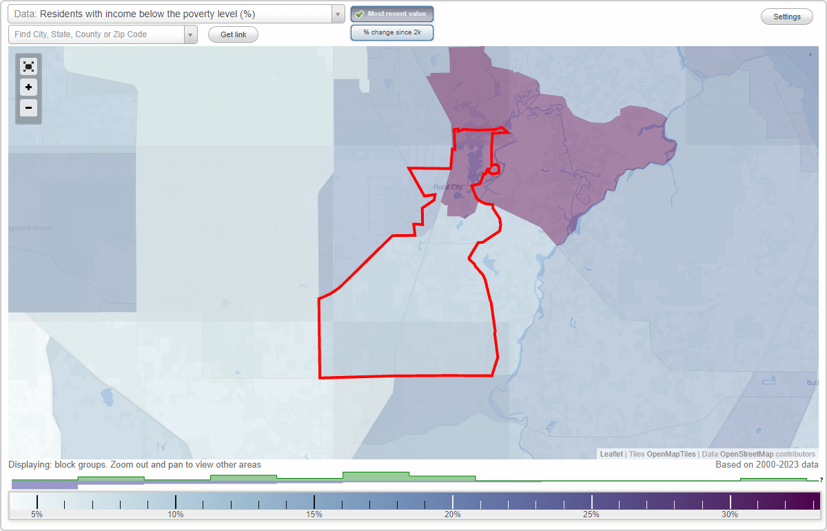The image size is (827, 531).
Task: Follow the Leaflet attribution link
Action: point(610,454)
